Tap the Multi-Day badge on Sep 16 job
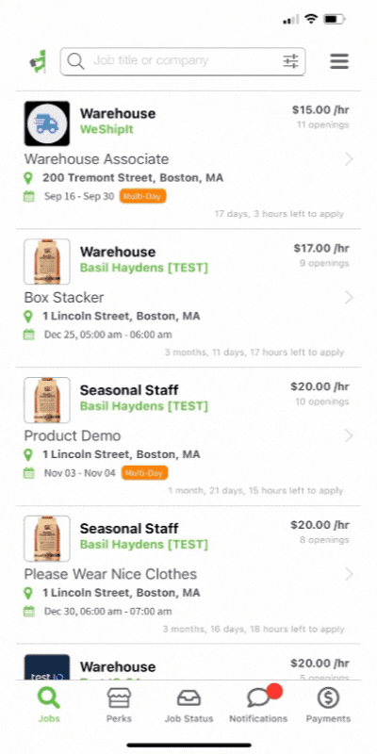Viewport: 377px width, 754px height. pyautogui.click(x=143, y=196)
